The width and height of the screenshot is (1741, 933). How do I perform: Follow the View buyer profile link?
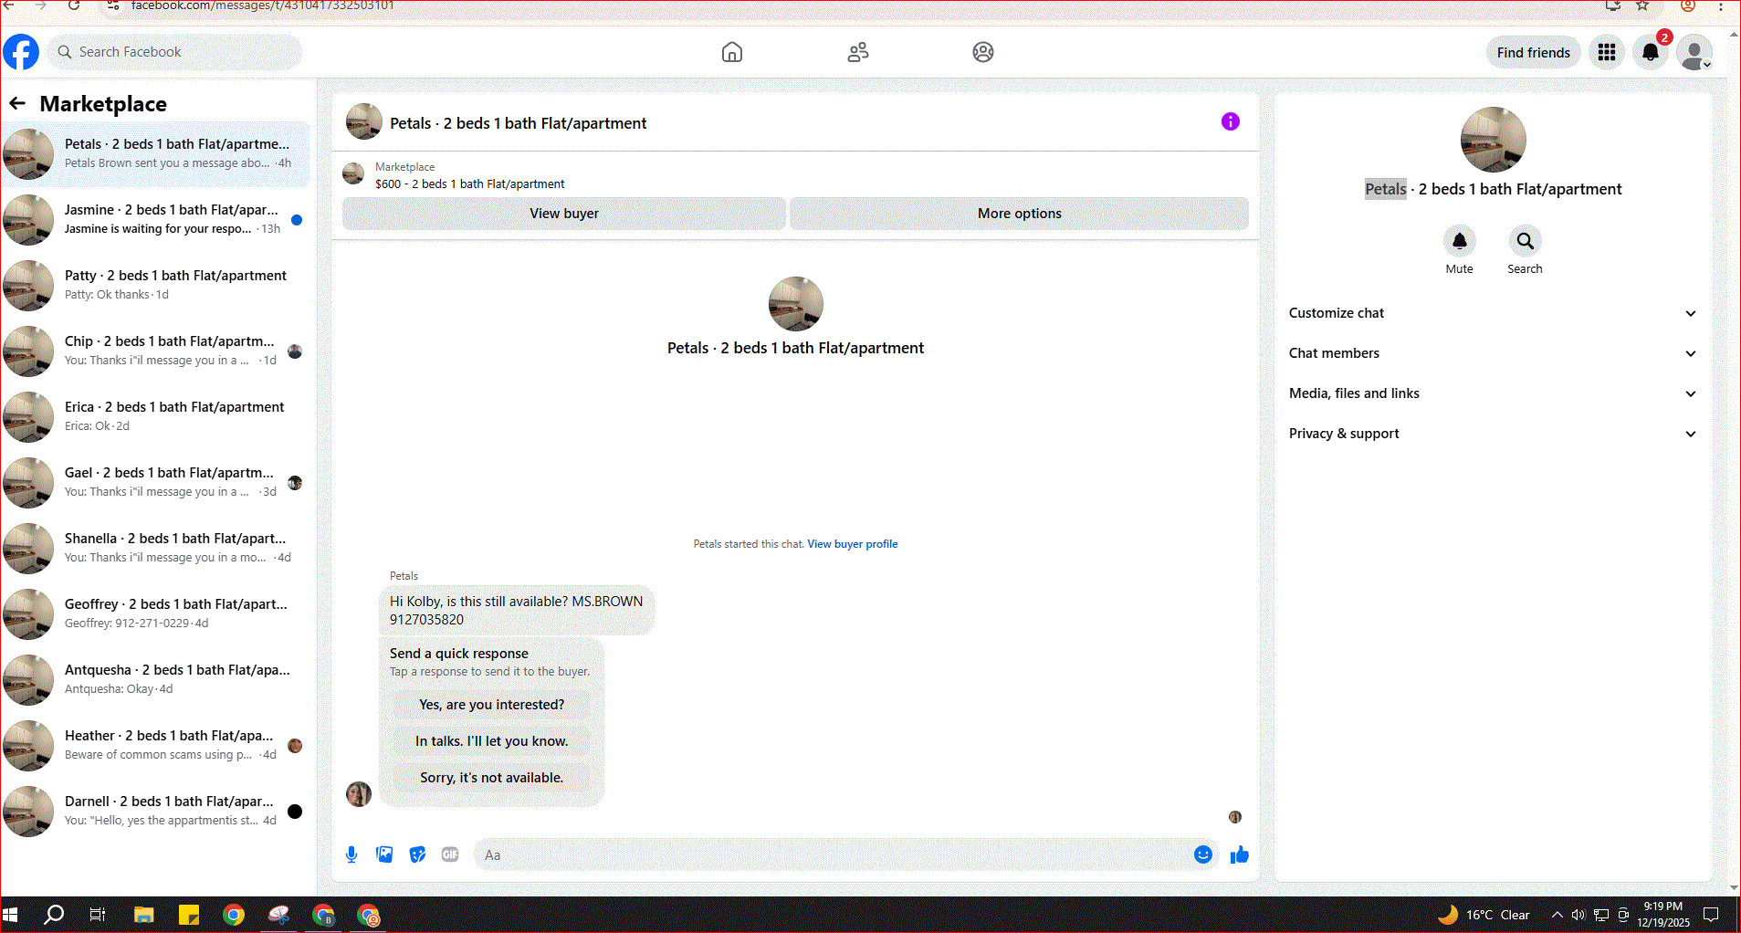852,544
